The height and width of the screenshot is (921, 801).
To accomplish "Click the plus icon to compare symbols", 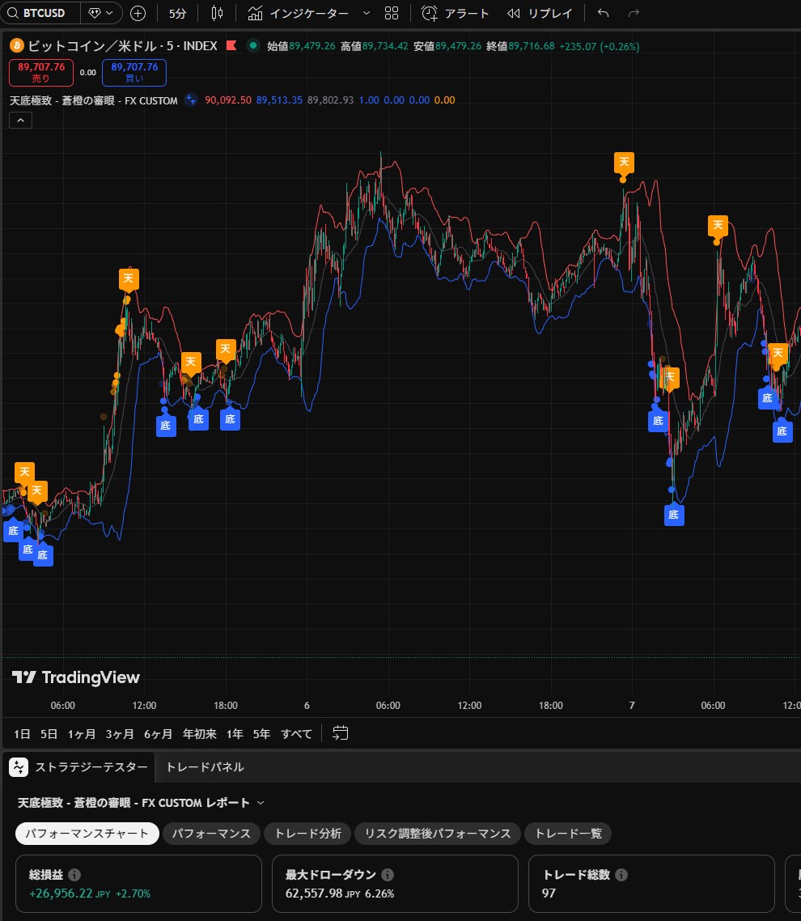I will (138, 13).
